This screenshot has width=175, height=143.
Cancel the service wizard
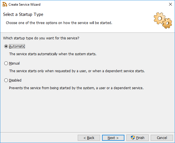tap(162, 138)
